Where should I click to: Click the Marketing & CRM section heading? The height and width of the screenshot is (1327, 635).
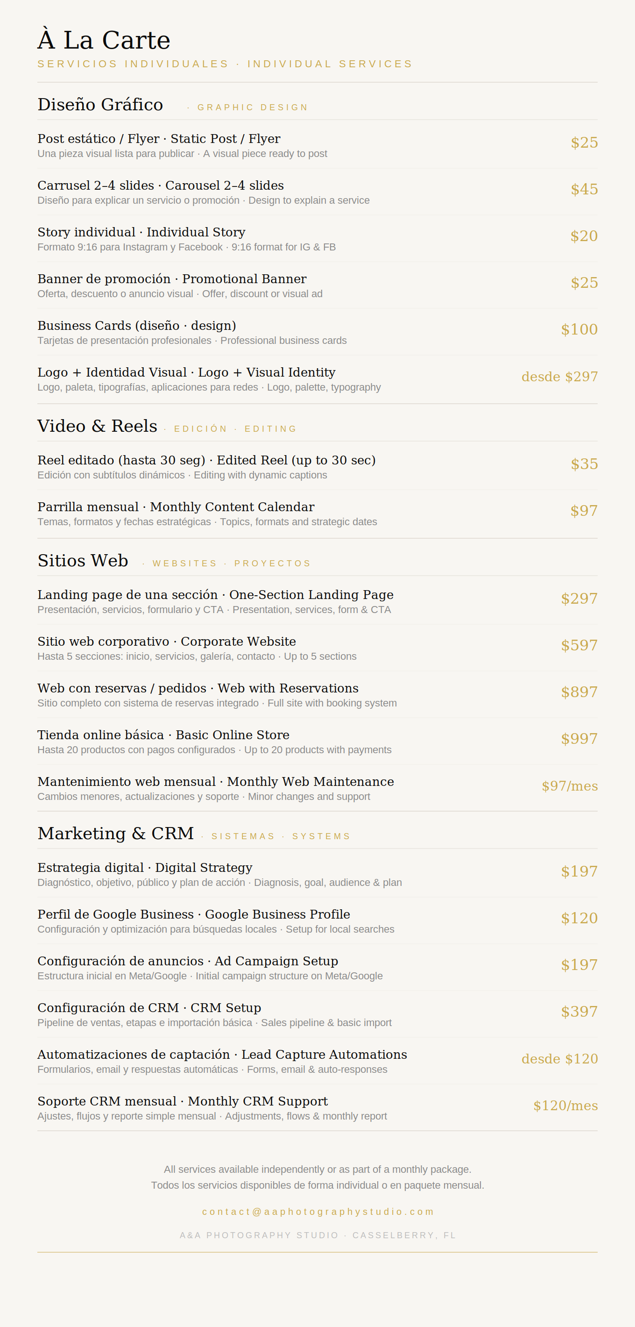(116, 833)
